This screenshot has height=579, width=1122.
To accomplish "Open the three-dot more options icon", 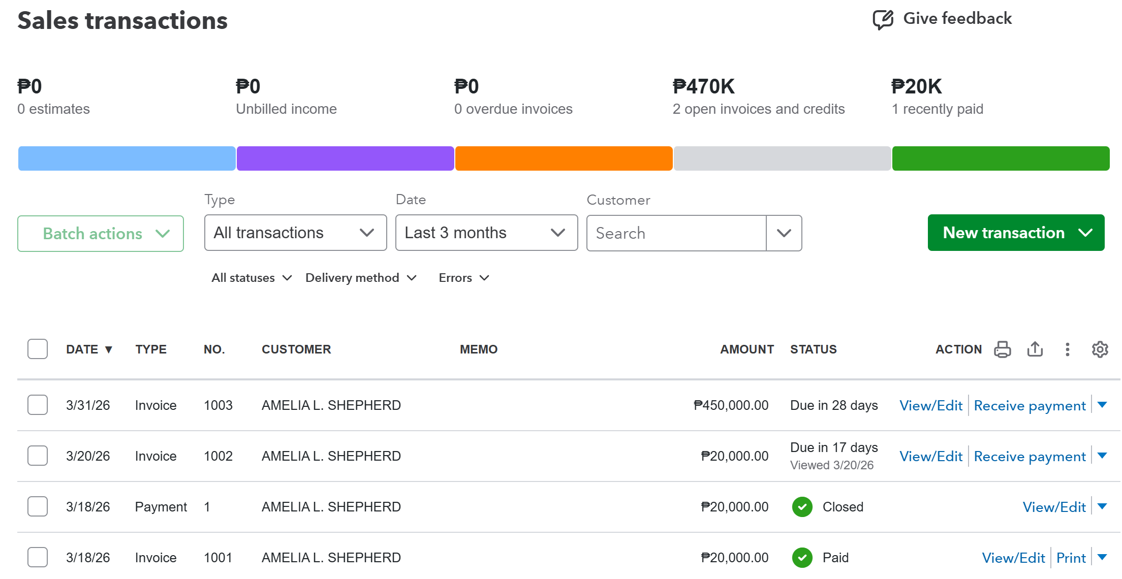I will click(x=1067, y=349).
